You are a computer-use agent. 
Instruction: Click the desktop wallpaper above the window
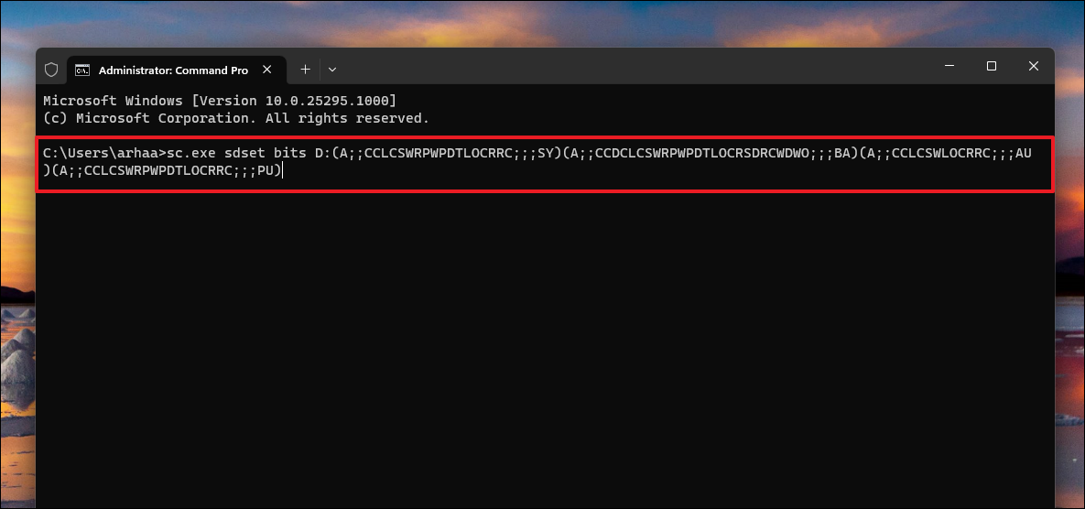click(549, 23)
